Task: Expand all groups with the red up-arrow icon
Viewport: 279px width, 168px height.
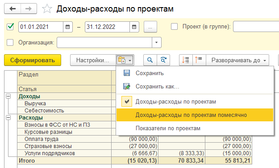Action: coord(199,60)
